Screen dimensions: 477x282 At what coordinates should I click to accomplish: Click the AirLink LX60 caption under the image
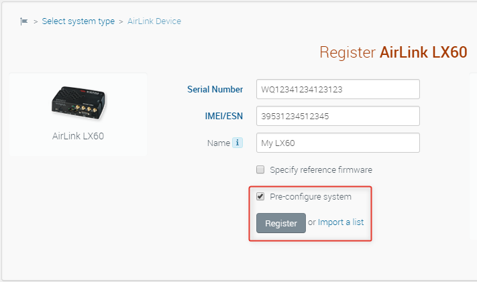[78, 136]
